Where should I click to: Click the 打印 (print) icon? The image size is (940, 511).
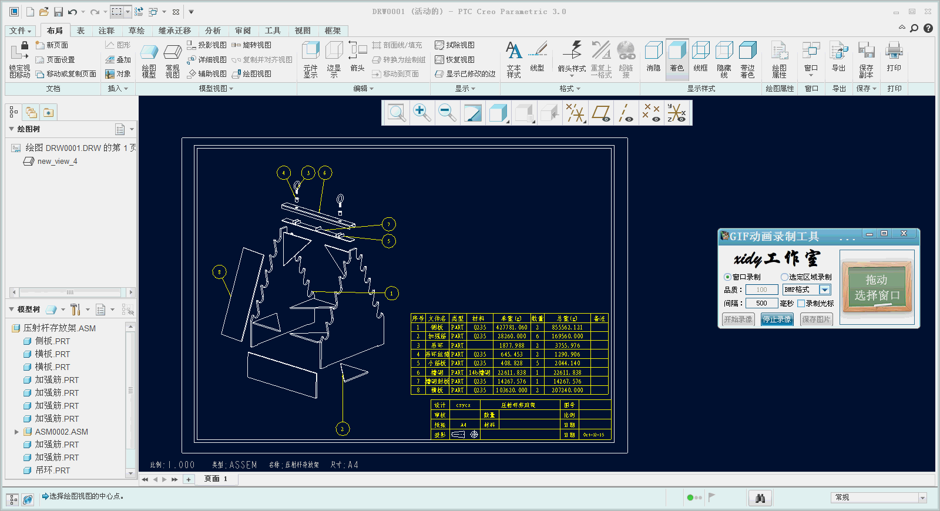click(x=894, y=58)
